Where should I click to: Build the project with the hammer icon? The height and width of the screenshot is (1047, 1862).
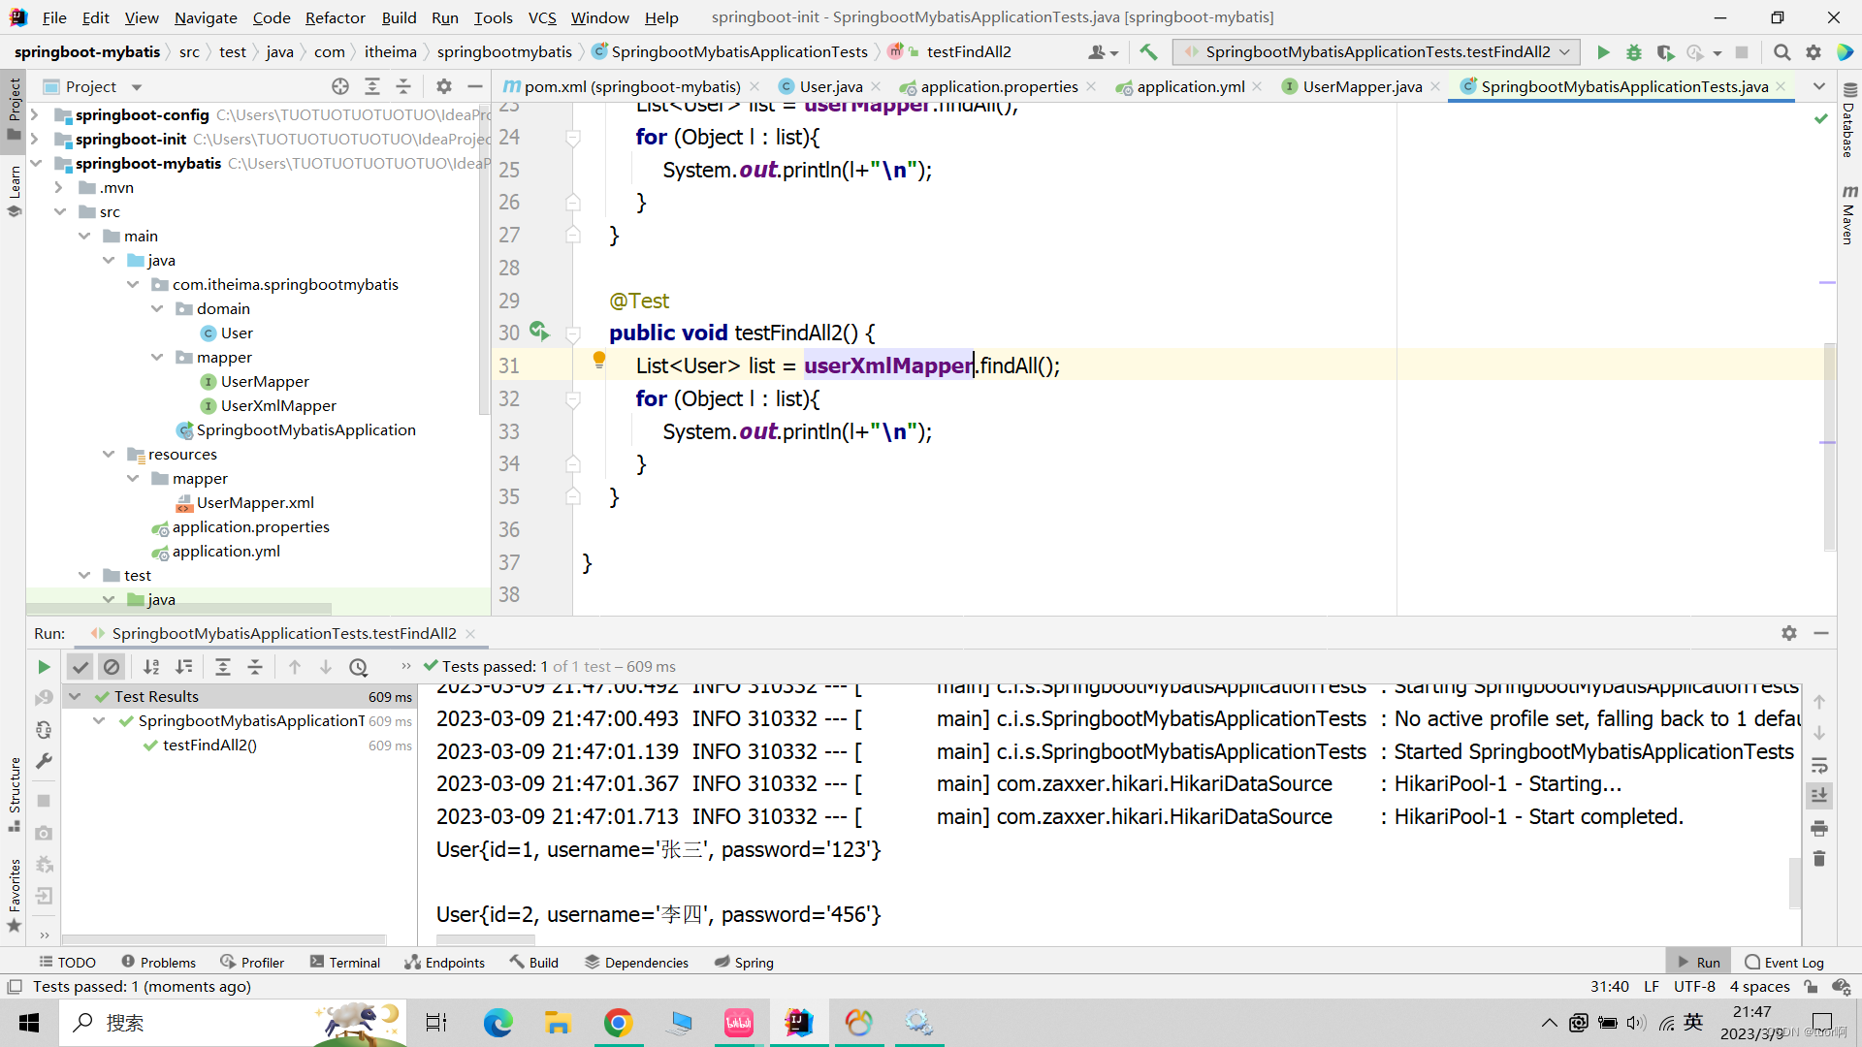coord(1148,51)
